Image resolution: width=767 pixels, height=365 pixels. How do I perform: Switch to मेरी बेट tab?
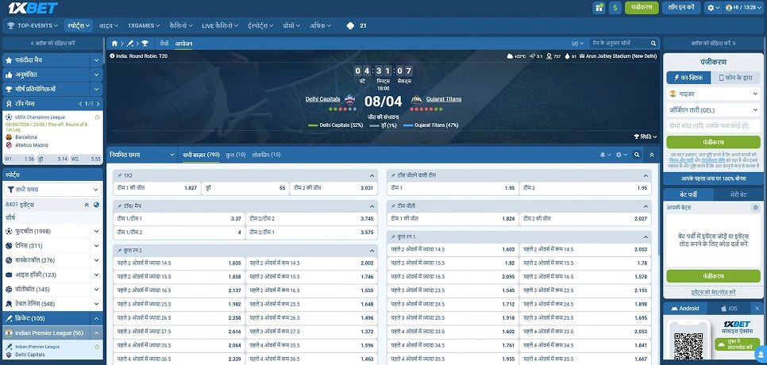point(738,194)
